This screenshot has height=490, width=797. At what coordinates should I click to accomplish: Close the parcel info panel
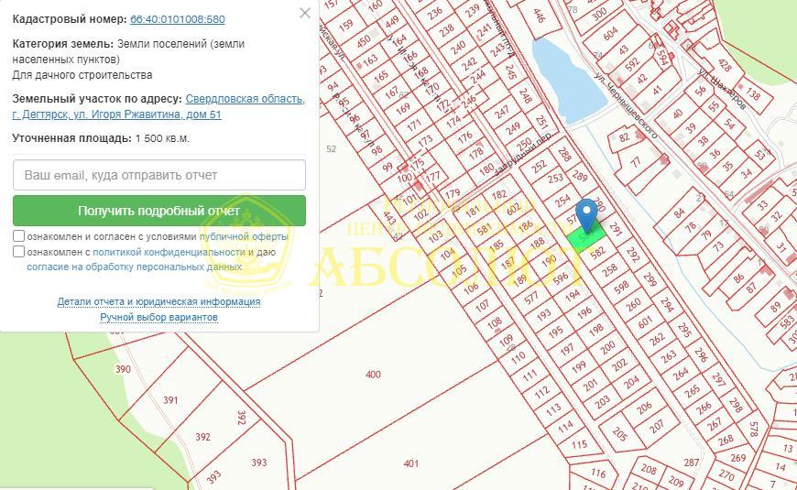point(305,13)
